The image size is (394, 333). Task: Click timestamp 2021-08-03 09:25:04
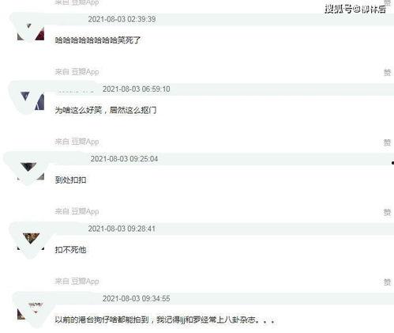(124, 159)
